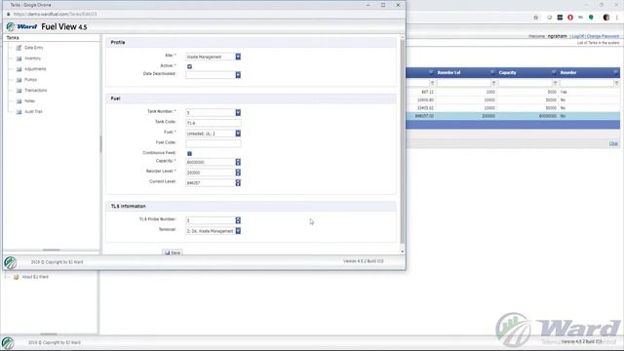Viewport: 624px width, 351px height.
Task: Open the Fuel type dropdown
Action: 238,134
